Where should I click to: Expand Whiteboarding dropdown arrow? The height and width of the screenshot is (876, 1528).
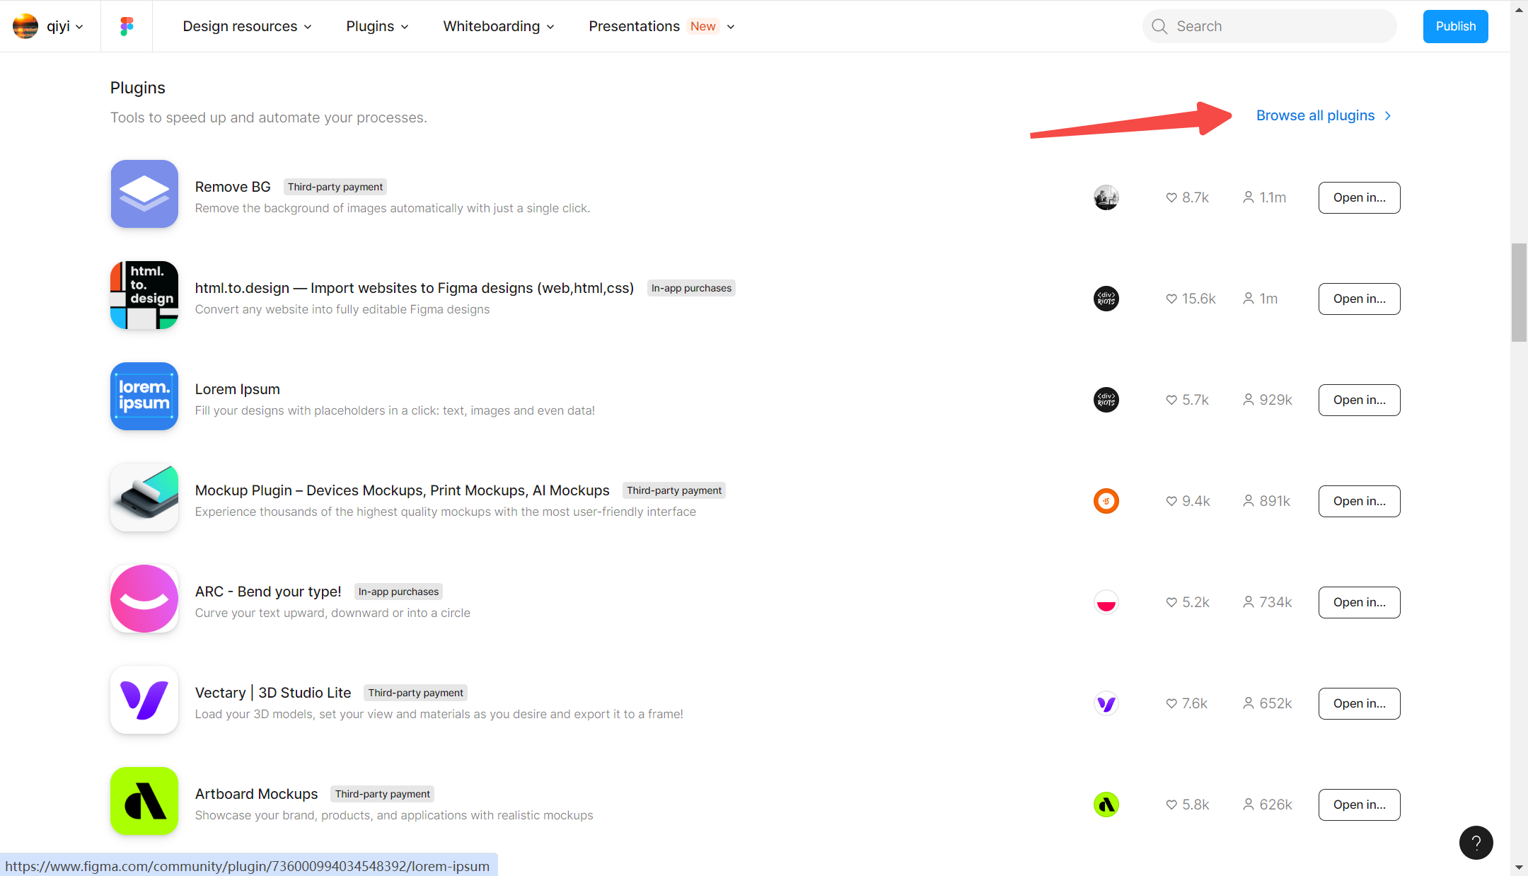(x=550, y=27)
